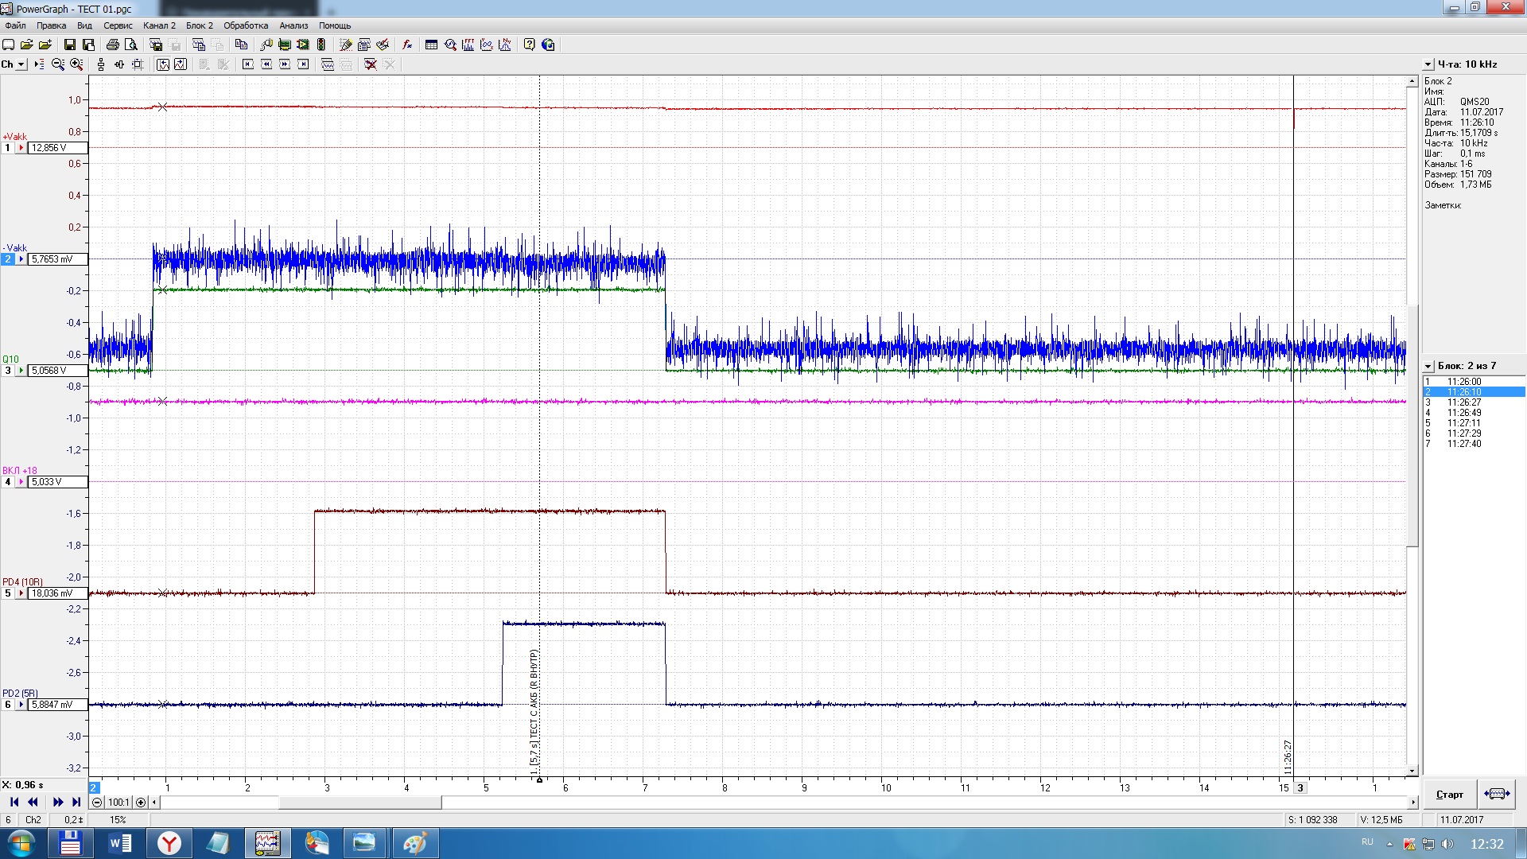Click the horizontal time scrollbar thumb
Image resolution: width=1527 pixels, height=859 pixels.
click(x=359, y=803)
